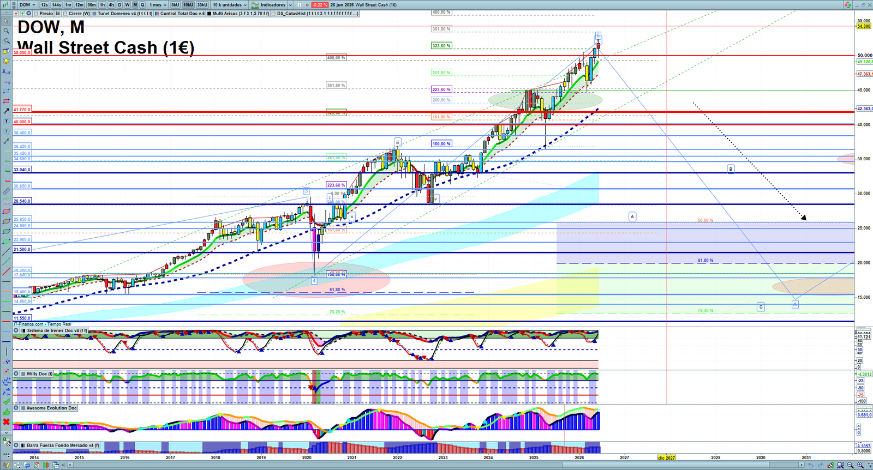Close the Willy Doc indicator panel
The width and height of the screenshot is (873, 470).
point(16,374)
